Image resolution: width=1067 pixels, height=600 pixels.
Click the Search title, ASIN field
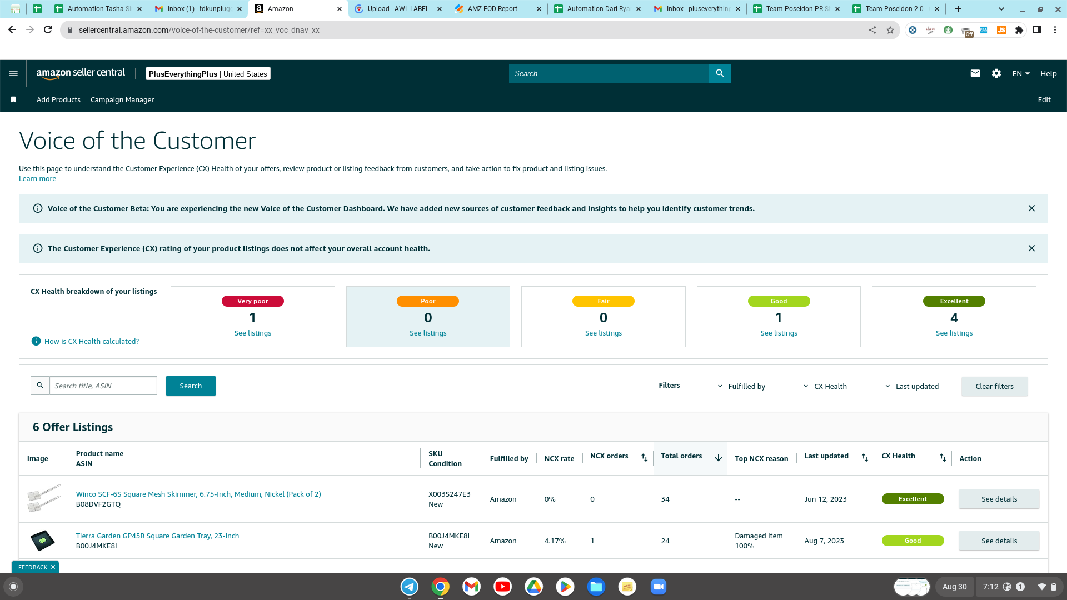point(103,386)
